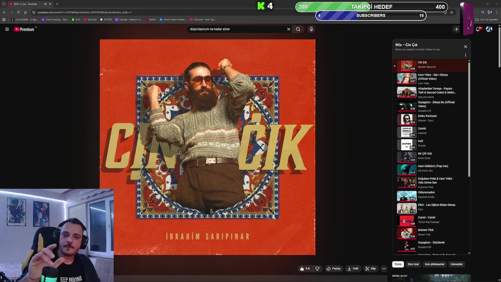The height and width of the screenshot is (282, 501).
Task: Open the mix playlist three-dot menu
Action: (465, 55)
